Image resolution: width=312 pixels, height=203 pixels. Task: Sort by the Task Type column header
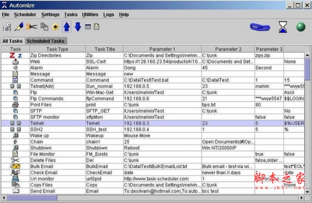pos(58,49)
